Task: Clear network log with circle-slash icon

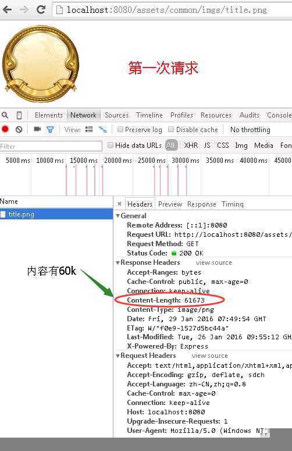Action: click(19, 129)
